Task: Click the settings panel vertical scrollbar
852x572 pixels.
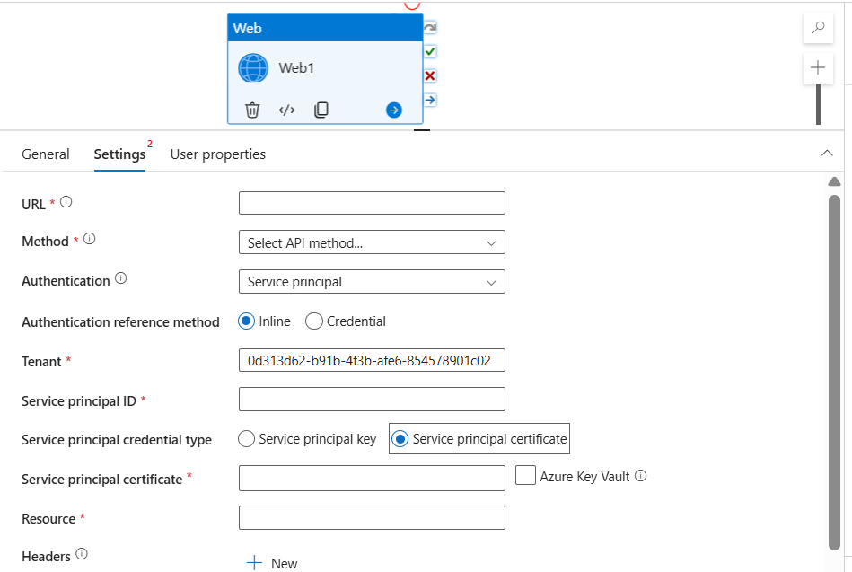Action: 835,373
